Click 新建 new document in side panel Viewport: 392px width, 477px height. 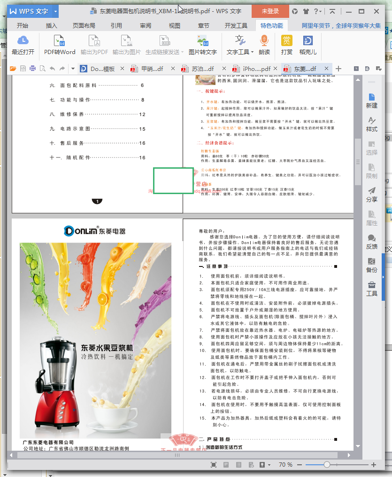pos(372,101)
